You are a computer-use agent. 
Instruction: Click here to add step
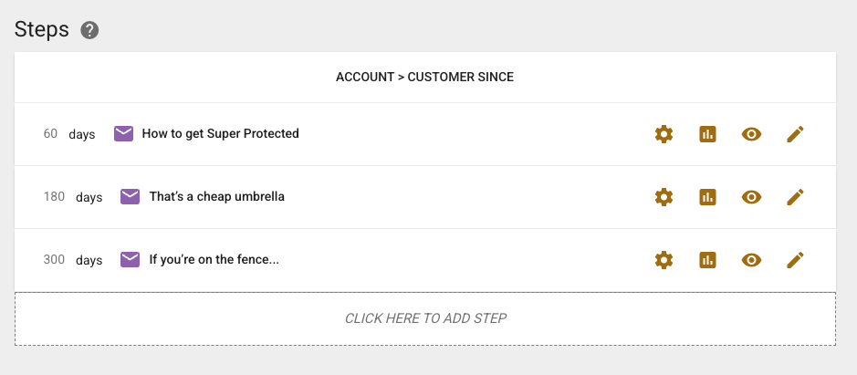[x=425, y=318]
